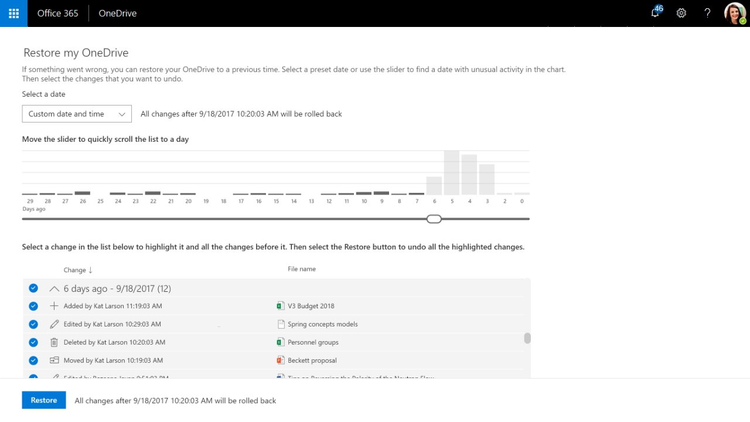Screen dimensions: 750x422
Task: Click the OneDrive header link
Action: pos(117,13)
